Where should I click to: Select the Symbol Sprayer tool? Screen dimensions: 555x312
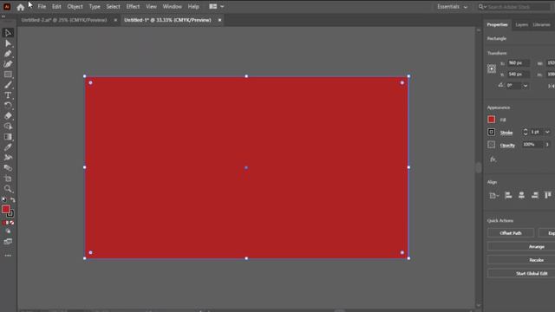pyautogui.click(x=8, y=158)
